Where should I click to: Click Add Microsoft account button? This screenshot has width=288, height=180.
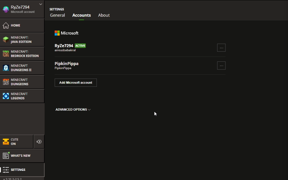click(76, 83)
